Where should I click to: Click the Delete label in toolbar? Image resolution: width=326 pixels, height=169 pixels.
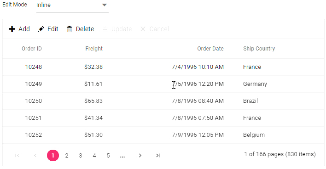coord(85,29)
